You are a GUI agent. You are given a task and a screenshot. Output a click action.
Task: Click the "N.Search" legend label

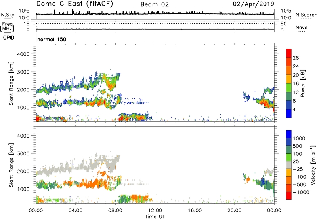[306, 15]
